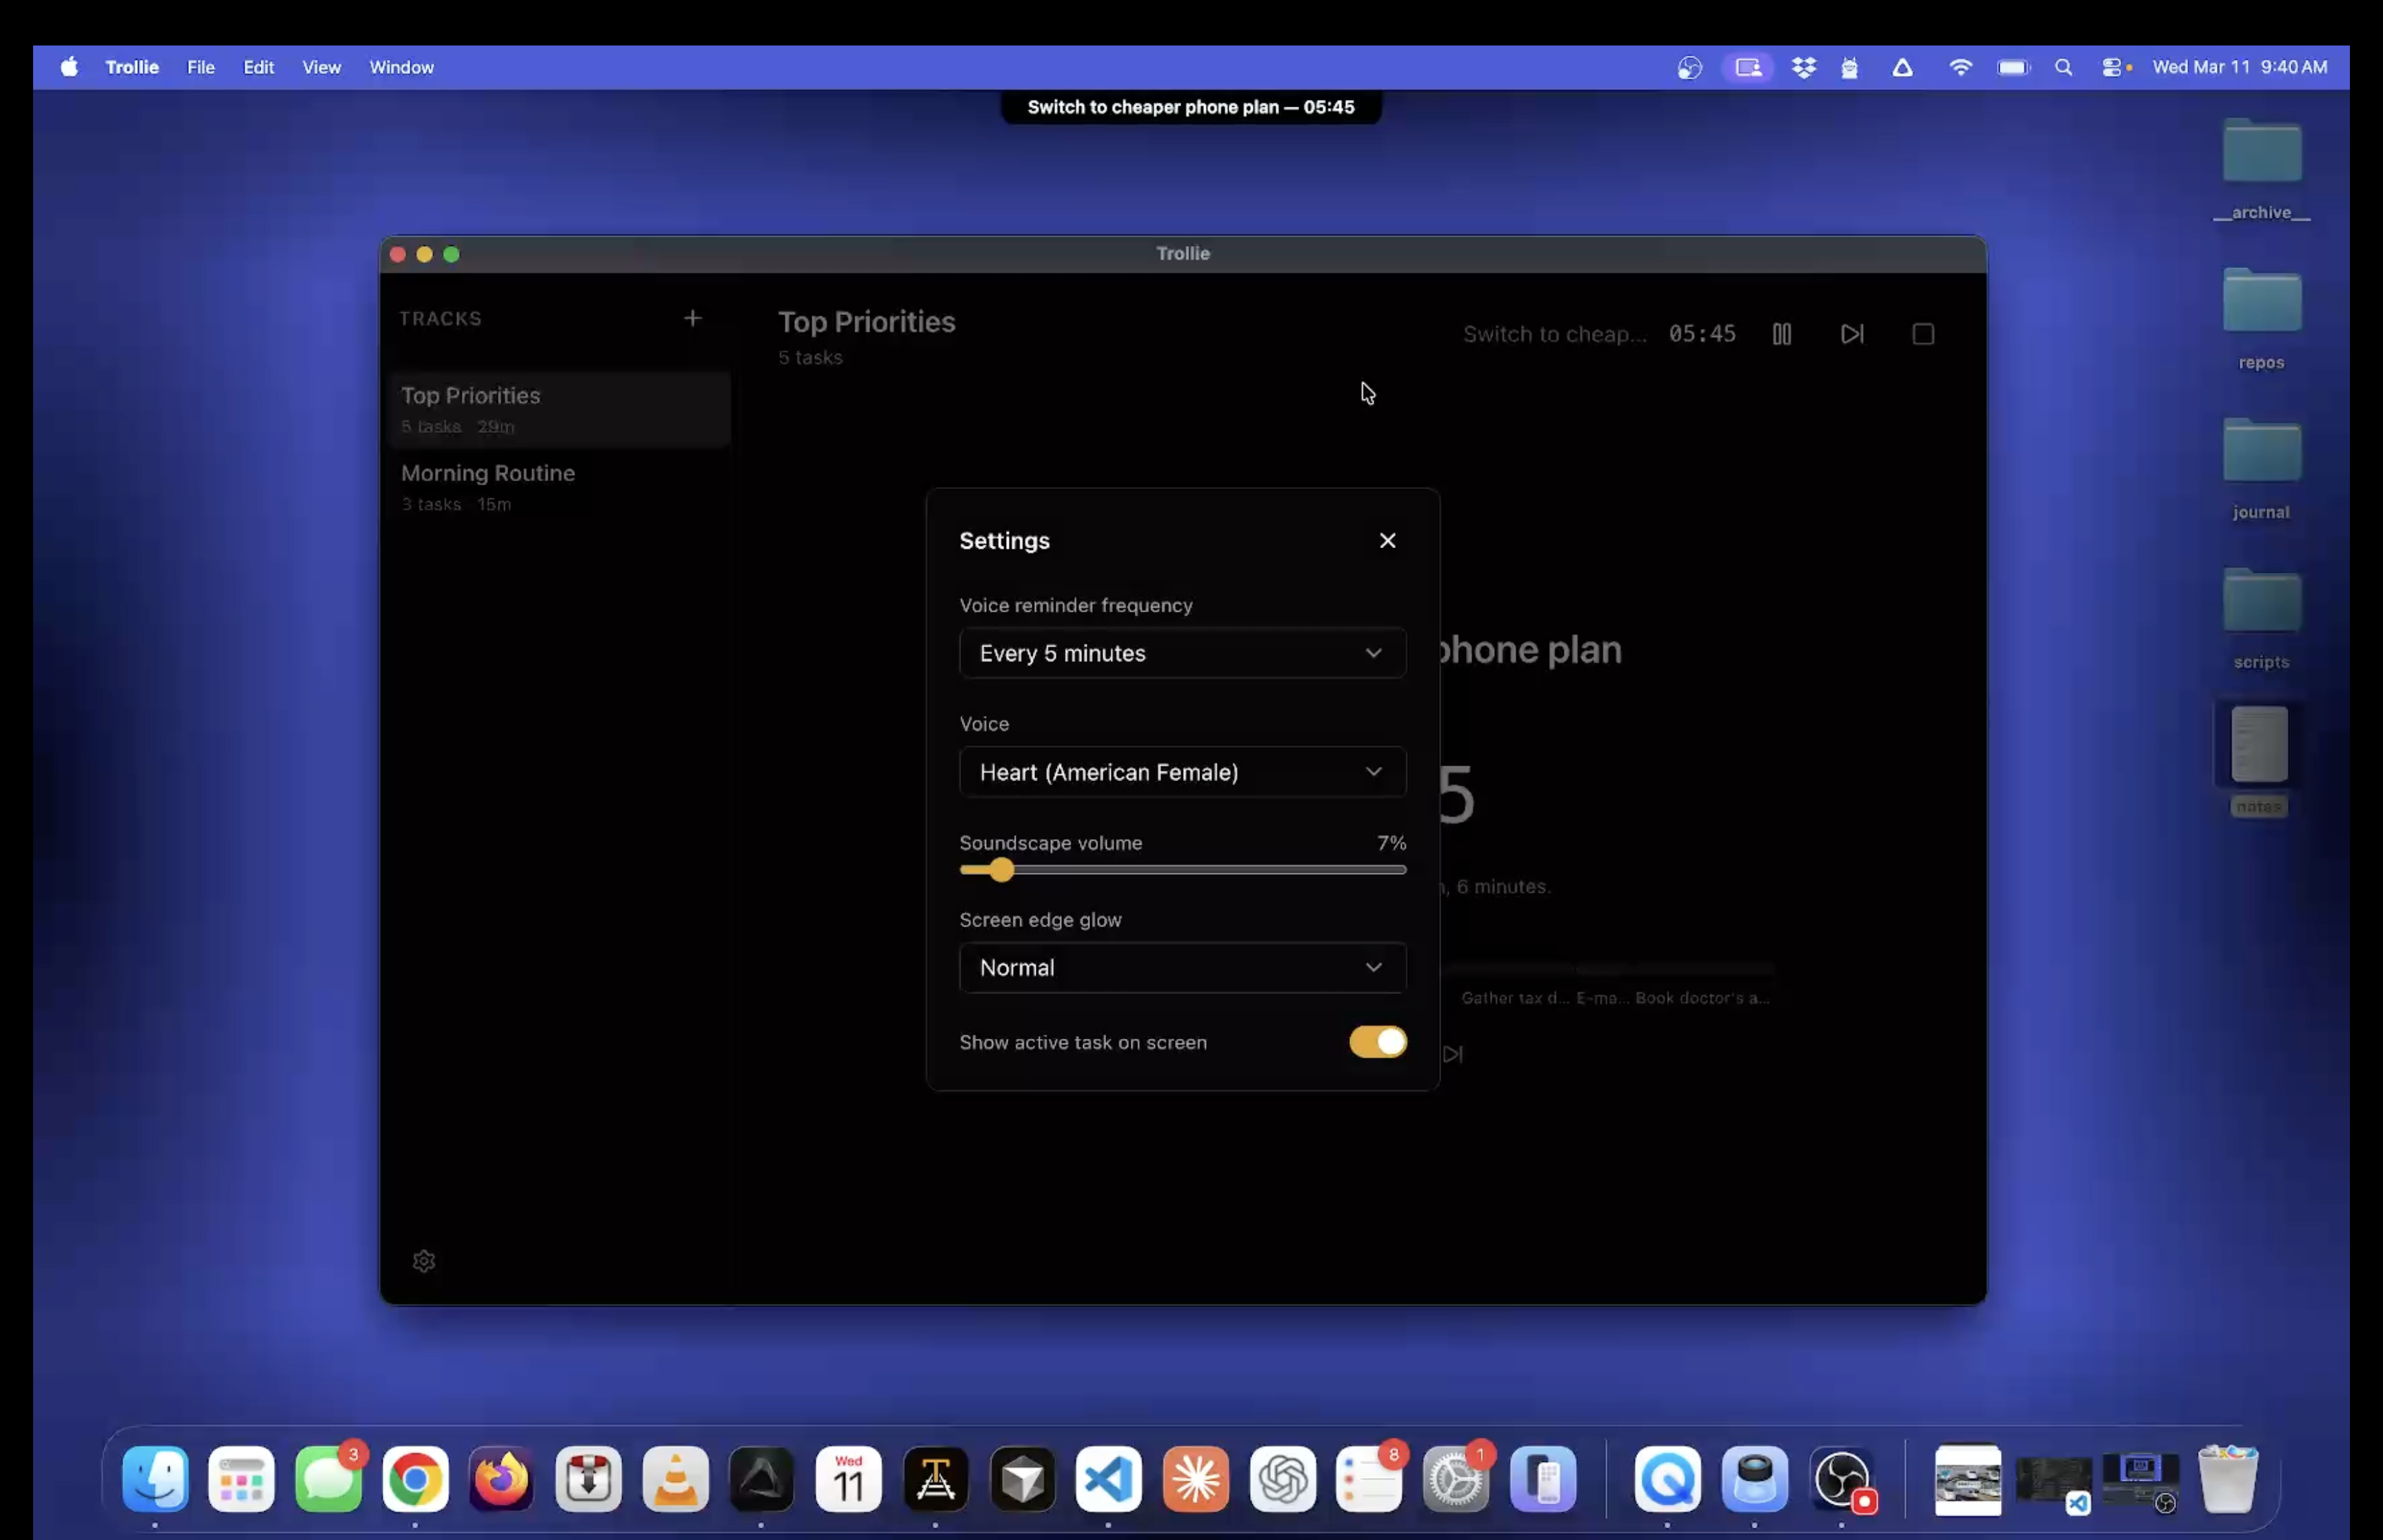Open the Voice selection dropdown
Viewport: 2383px width, 1540px height.
click(x=1182, y=772)
